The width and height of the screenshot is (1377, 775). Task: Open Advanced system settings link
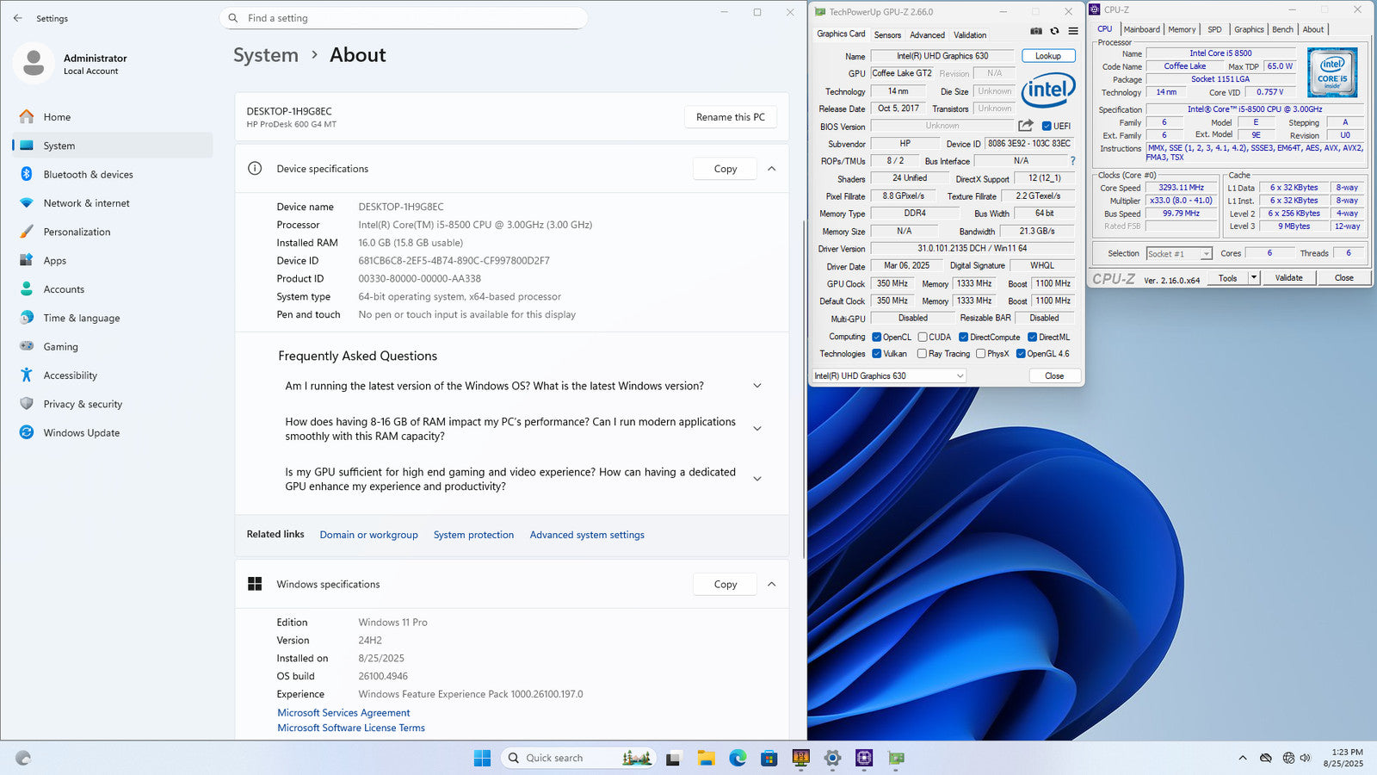[587, 535]
